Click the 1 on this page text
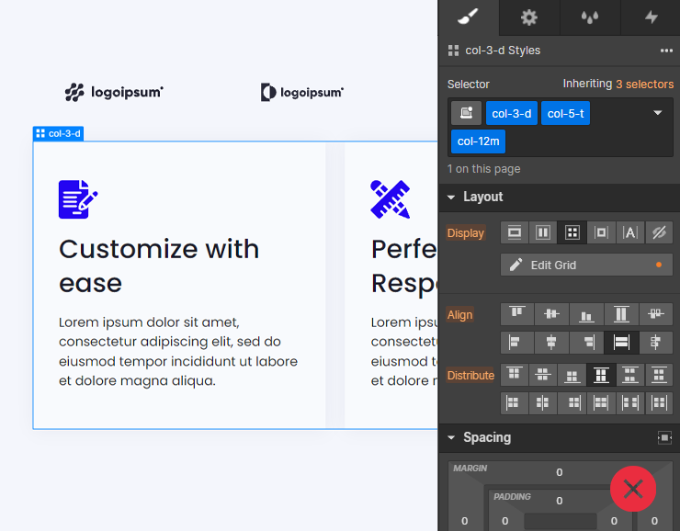Screen dimensions: 680x531 (x=484, y=169)
